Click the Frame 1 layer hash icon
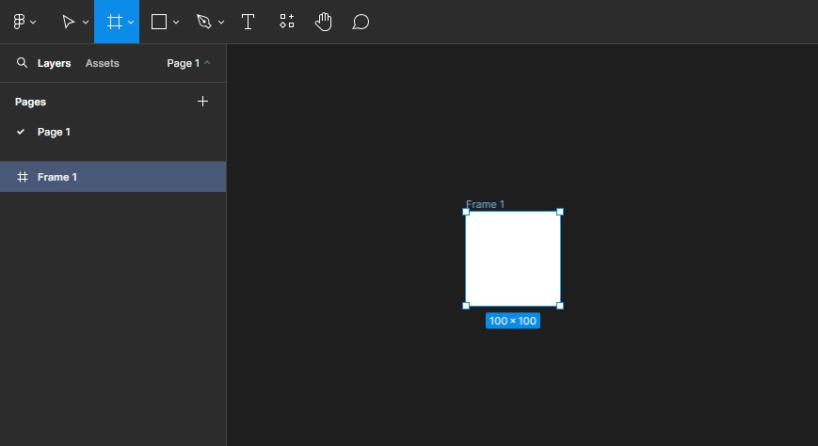 coord(23,177)
